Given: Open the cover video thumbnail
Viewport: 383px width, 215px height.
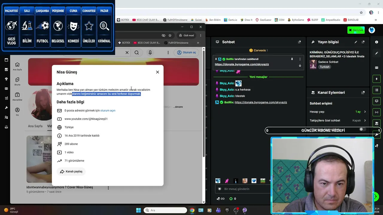Looking at the screenshot, I should 39,159.
